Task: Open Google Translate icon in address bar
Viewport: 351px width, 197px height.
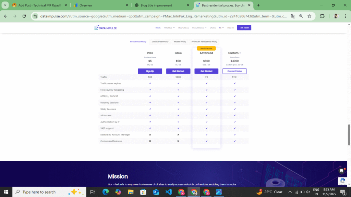Action: pos(292,16)
